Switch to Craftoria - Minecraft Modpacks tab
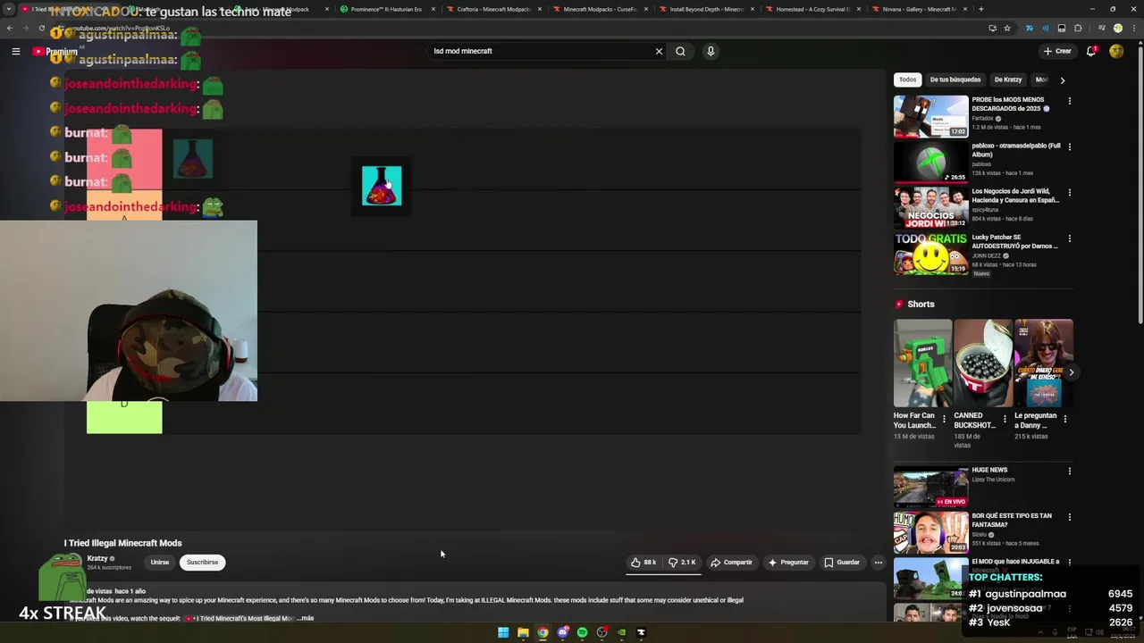 493,9
